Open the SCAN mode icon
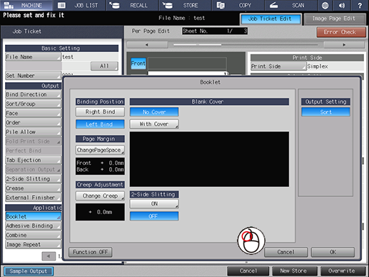The image size is (369, 277). [273, 5]
